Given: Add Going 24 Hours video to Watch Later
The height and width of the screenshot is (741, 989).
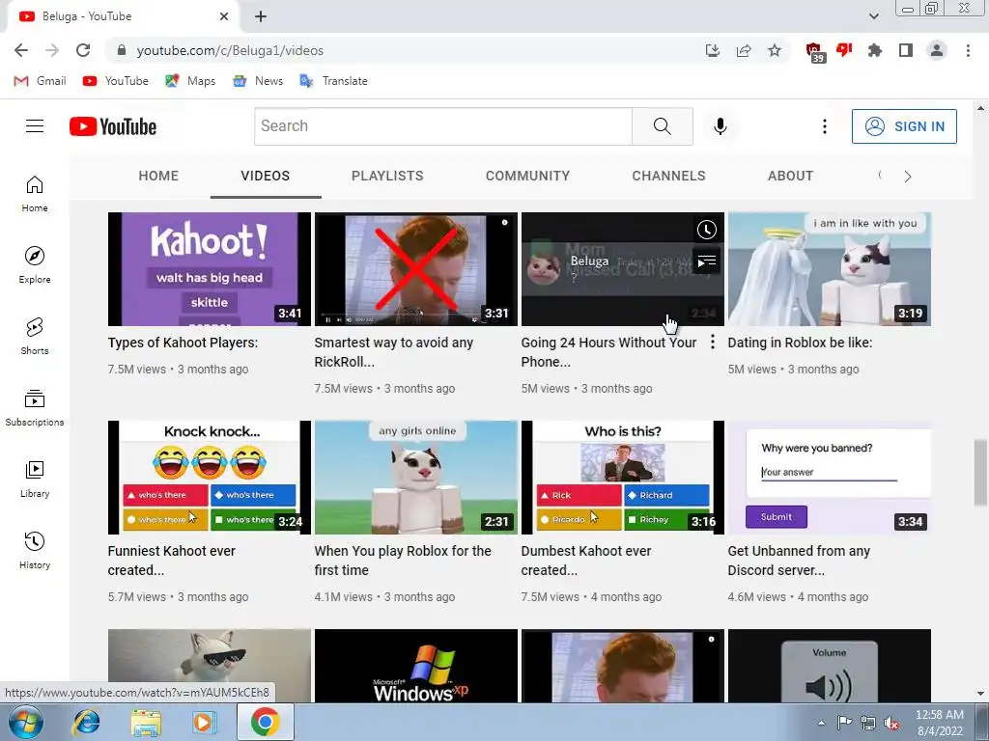Looking at the screenshot, I should [706, 230].
